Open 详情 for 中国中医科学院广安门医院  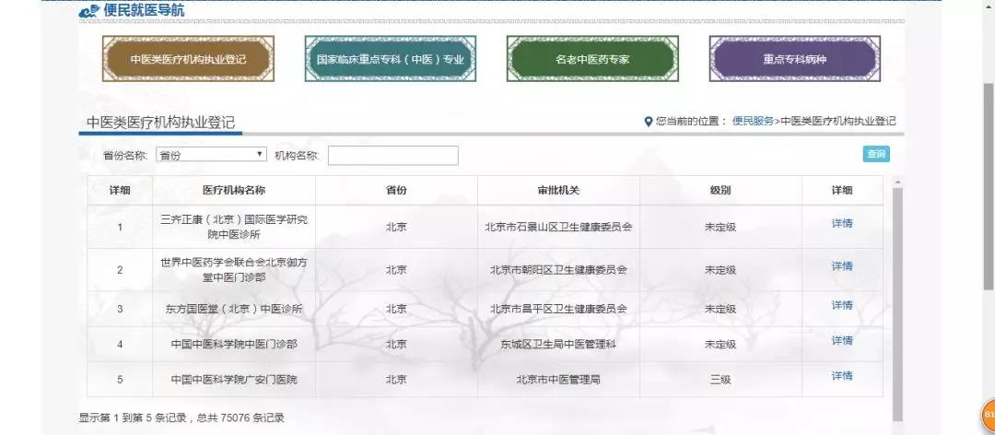pos(842,376)
